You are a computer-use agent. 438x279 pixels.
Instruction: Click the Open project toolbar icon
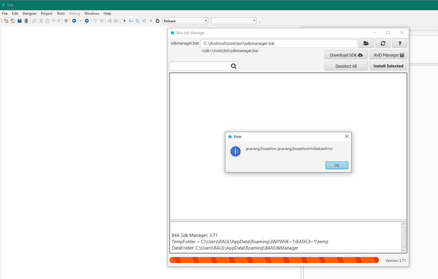13,21
